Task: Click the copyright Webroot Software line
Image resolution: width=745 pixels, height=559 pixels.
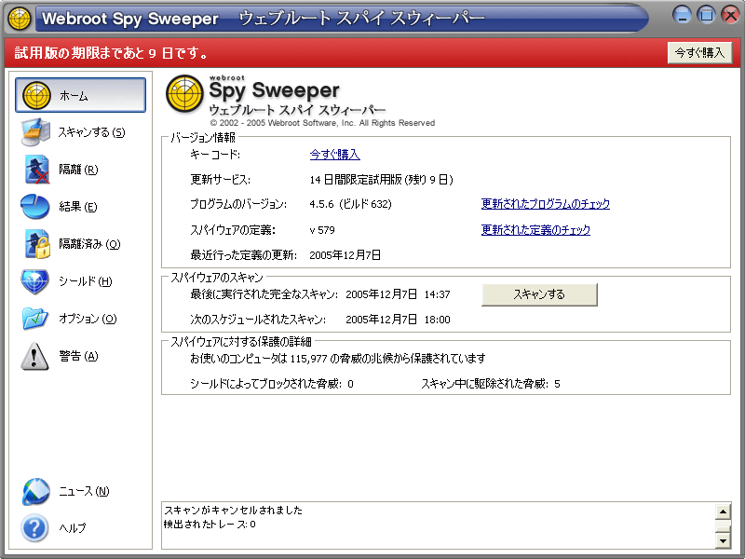Action: pos(322,123)
